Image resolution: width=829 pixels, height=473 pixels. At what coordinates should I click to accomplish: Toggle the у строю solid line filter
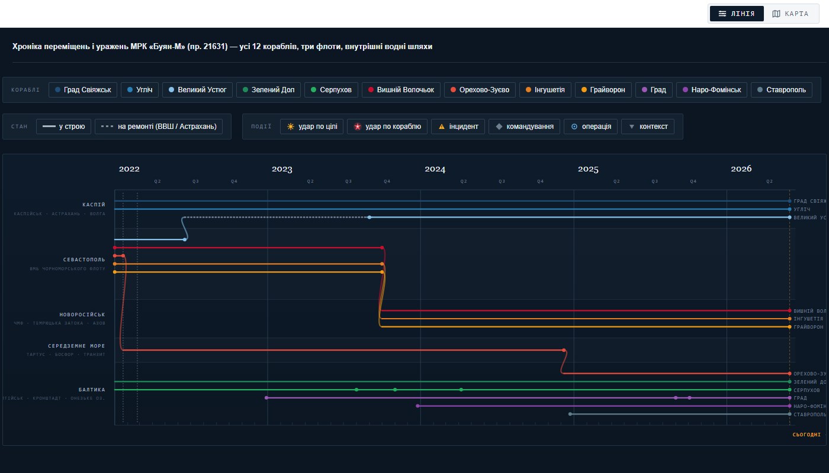click(x=63, y=127)
